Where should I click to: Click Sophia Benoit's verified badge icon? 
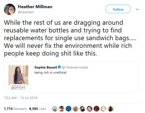pos(59,67)
